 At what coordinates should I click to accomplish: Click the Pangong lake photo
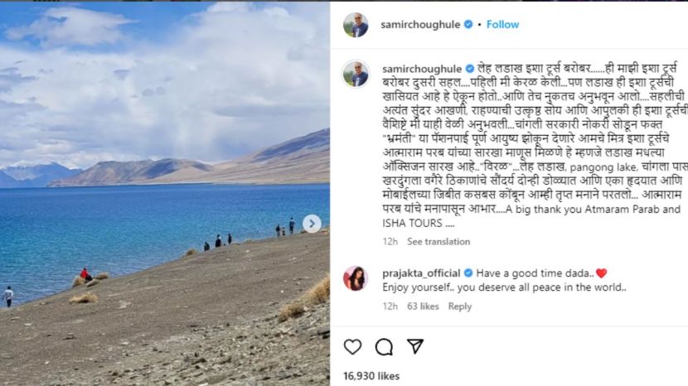pos(165,194)
